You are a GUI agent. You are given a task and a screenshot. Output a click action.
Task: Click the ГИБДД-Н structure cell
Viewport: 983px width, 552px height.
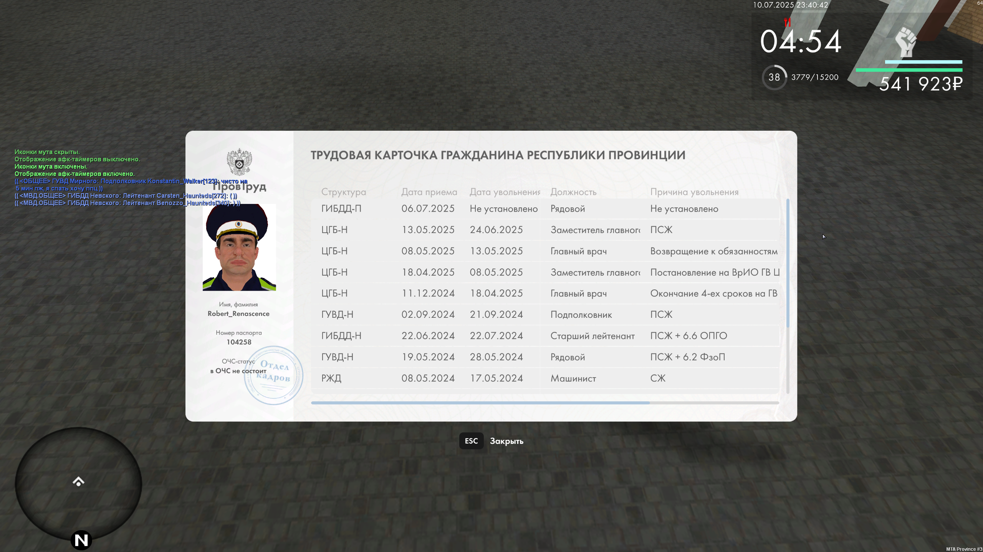(x=341, y=336)
